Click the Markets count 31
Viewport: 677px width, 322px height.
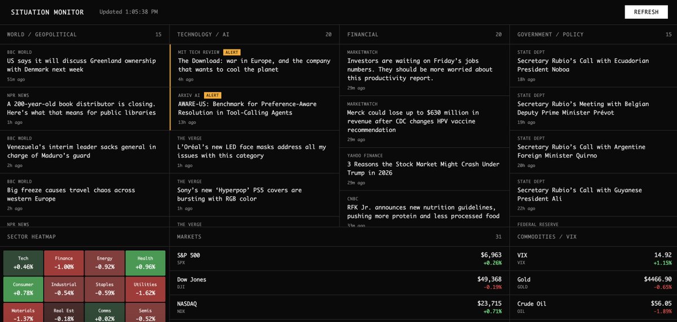pos(498,237)
